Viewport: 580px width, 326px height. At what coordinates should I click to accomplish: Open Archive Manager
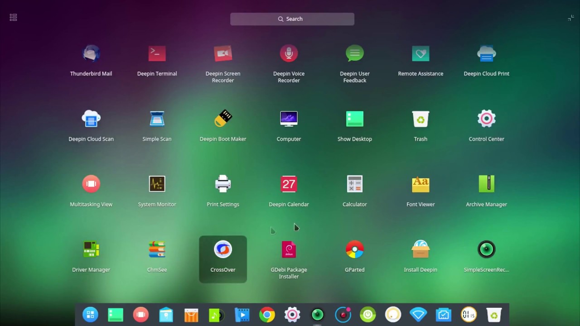coord(487,184)
